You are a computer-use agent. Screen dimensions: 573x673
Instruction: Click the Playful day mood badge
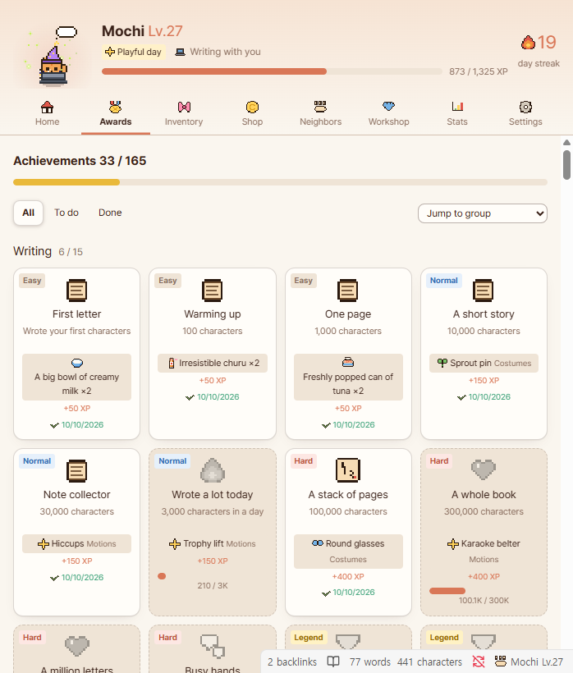tap(134, 52)
